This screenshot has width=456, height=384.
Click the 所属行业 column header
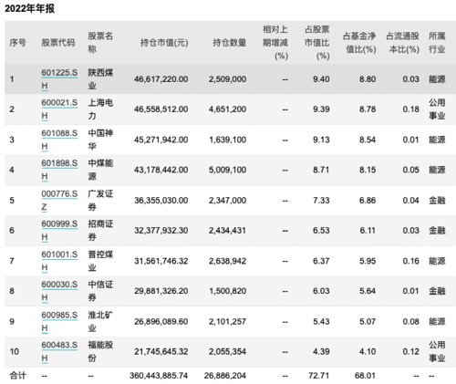click(437, 43)
